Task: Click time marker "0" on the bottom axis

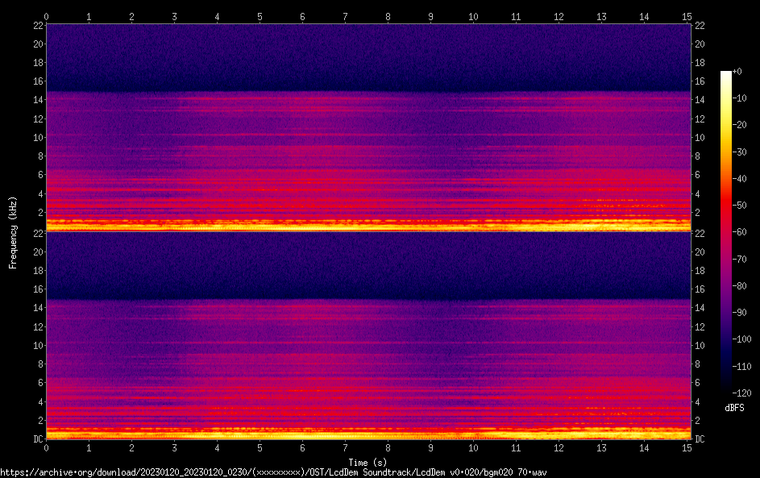Action: pos(47,447)
